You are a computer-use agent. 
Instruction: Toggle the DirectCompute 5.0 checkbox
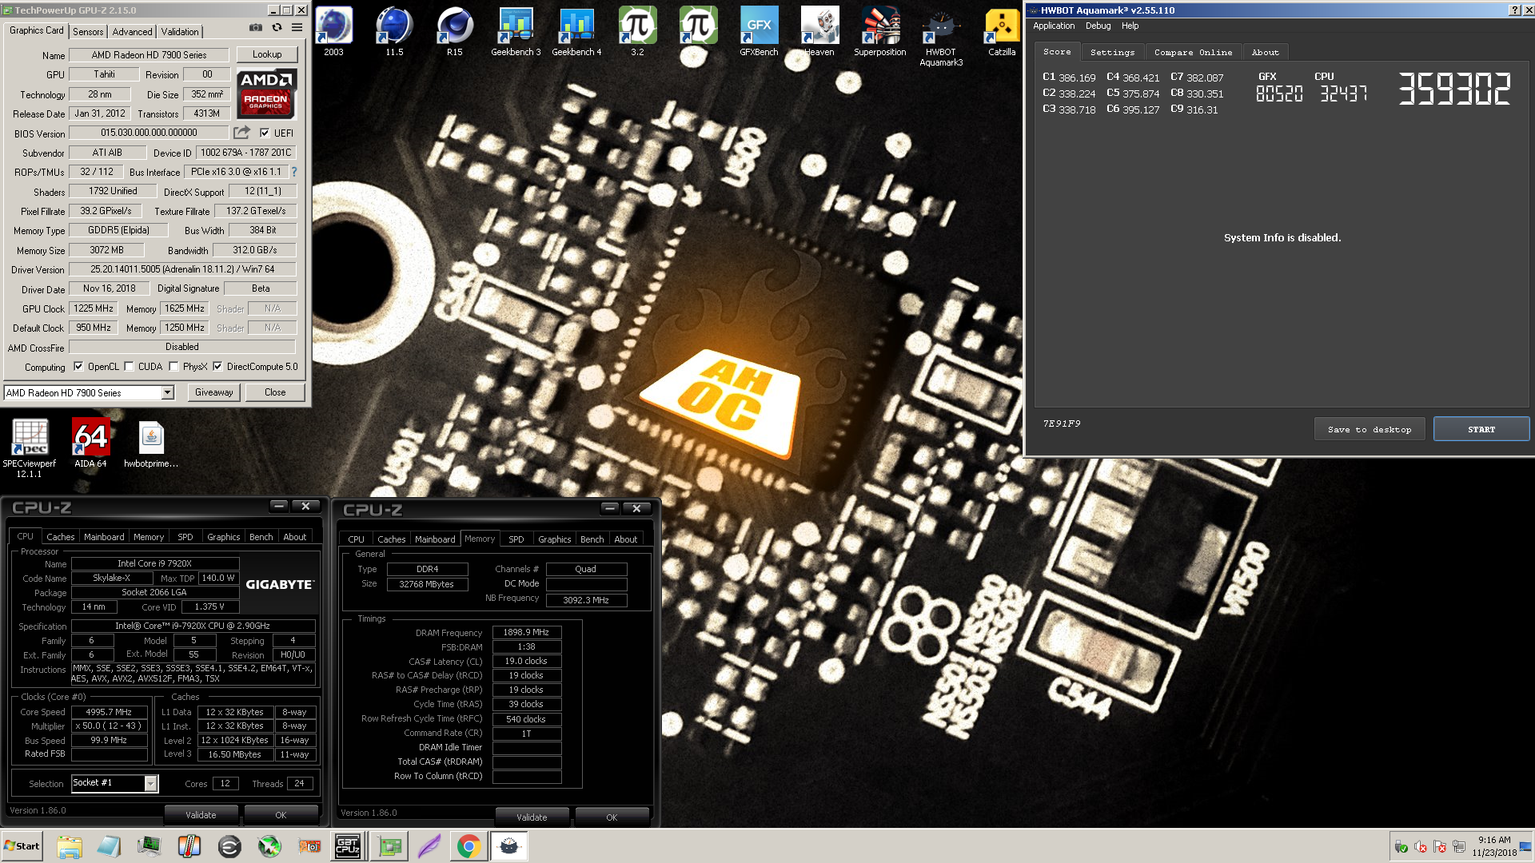(x=217, y=367)
